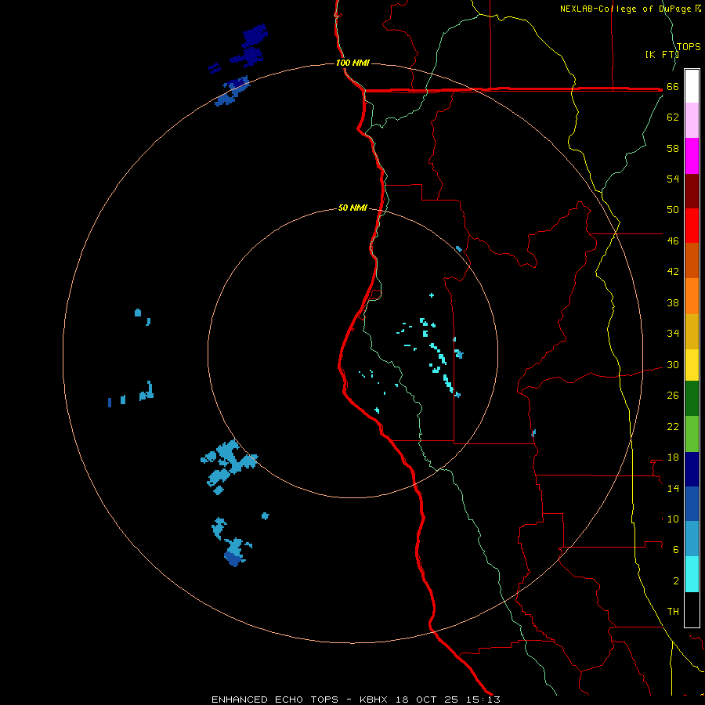The width and height of the screenshot is (705, 705).
Task: Click the legend value 42
Action: pyautogui.click(x=673, y=272)
